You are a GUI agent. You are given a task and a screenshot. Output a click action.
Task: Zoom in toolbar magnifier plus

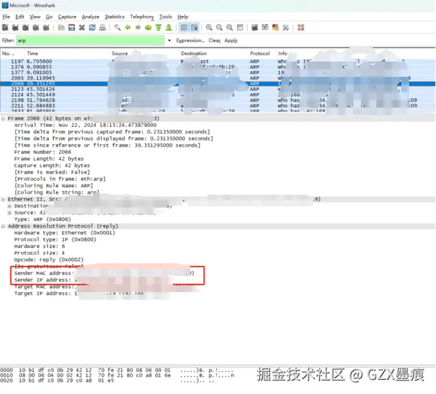click(x=209, y=28)
